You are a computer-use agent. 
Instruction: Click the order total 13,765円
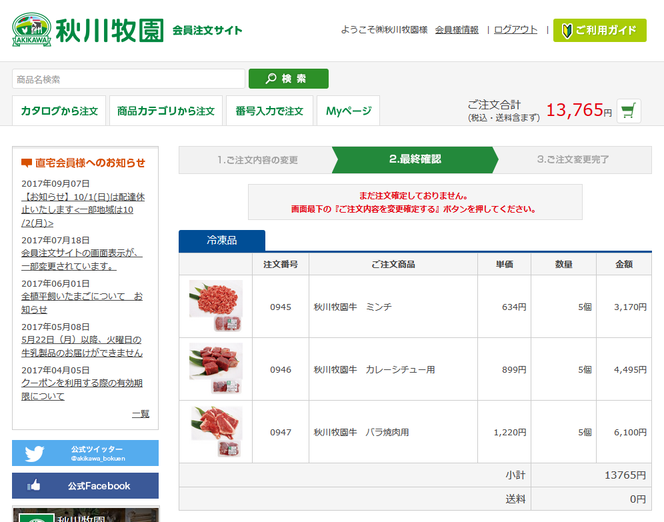pos(579,111)
